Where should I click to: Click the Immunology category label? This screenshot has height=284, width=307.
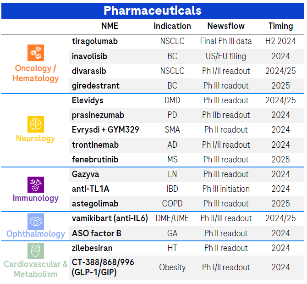(x=35, y=199)
